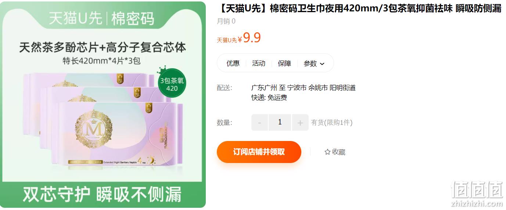The image size is (506, 210).
Task: Click the 订阅店铺并领取 button
Action: tap(259, 152)
